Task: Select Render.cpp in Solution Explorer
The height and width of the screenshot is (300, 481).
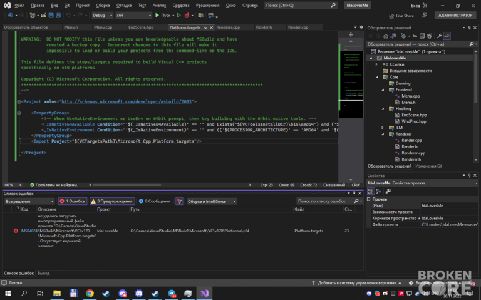Action: (411, 140)
